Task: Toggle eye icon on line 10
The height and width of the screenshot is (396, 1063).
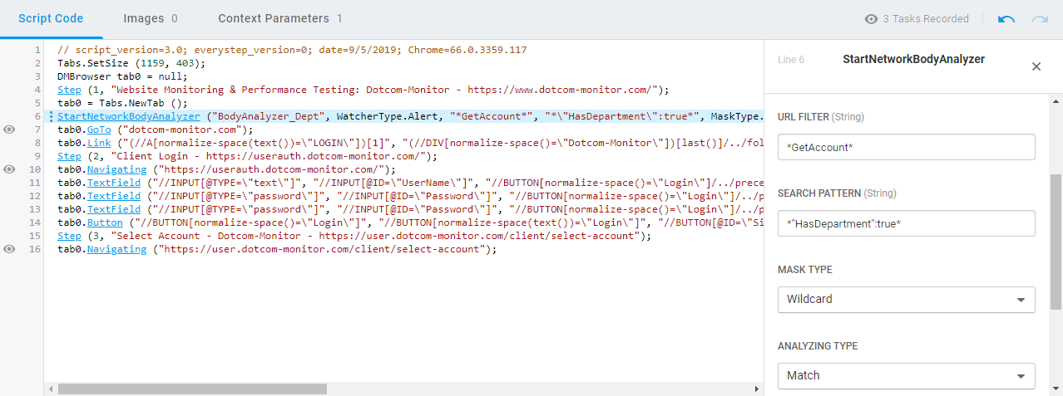Action: [9, 169]
